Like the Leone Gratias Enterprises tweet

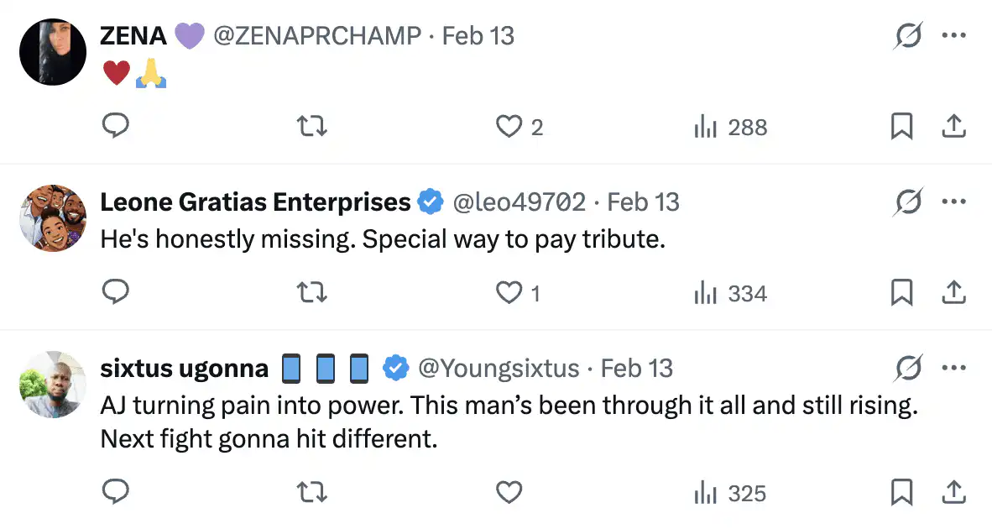[x=509, y=293]
